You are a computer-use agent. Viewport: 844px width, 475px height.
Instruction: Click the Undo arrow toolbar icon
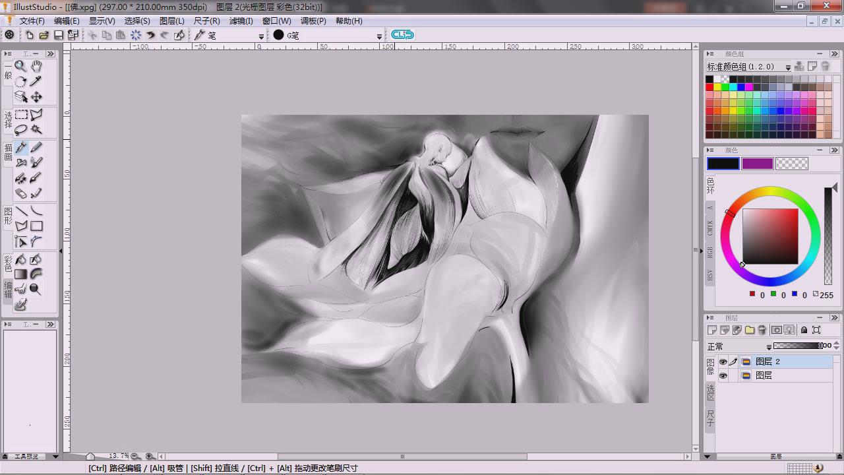(150, 35)
